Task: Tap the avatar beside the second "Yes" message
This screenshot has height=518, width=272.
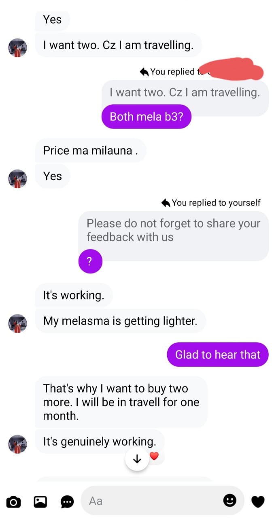Action: pyautogui.click(x=17, y=178)
